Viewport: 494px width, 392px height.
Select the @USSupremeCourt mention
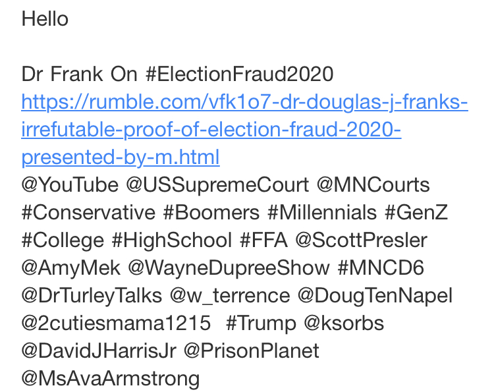[217, 185]
